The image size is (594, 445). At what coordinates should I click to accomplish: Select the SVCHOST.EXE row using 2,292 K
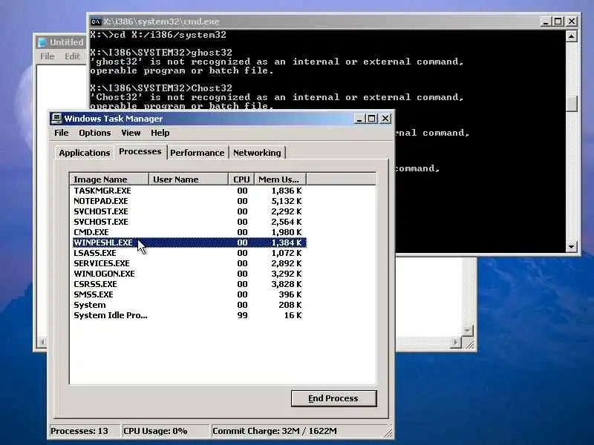tap(189, 211)
